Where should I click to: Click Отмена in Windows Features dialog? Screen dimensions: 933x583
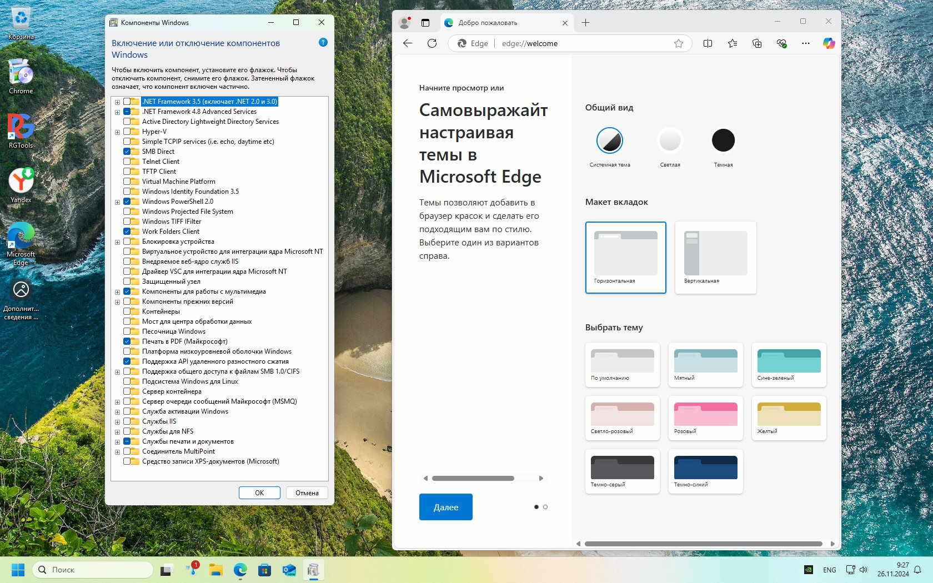pyautogui.click(x=307, y=493)
